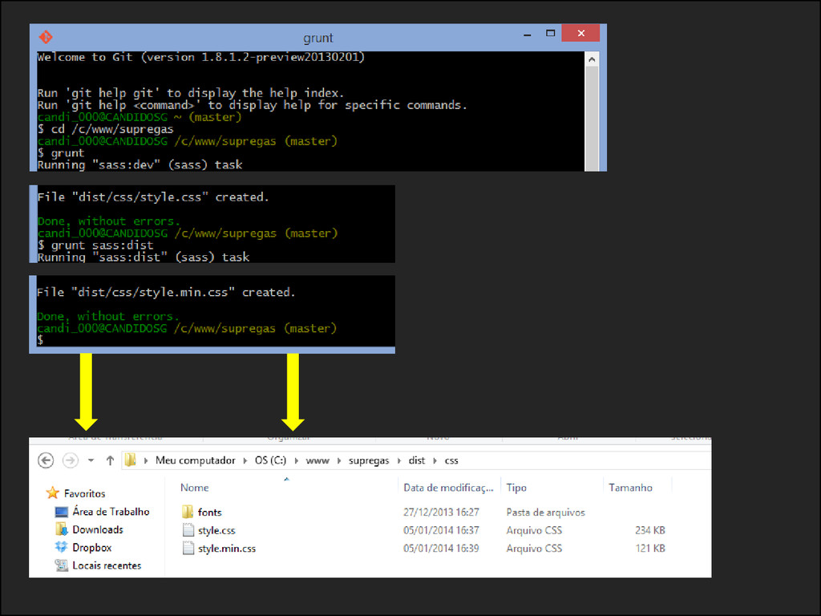Viewport: 821px width, 616px height.
Task: Expand chevron before Meu computador
Action: coord(146,460)
